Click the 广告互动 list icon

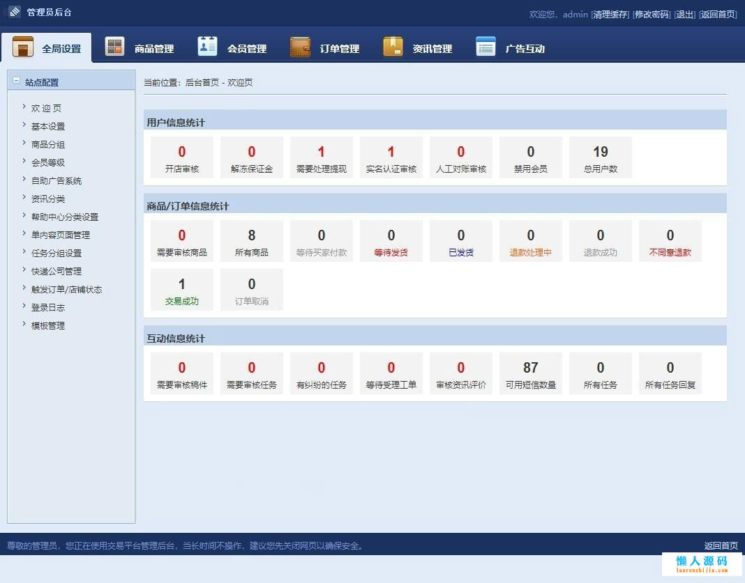click(x=486, y=47)
